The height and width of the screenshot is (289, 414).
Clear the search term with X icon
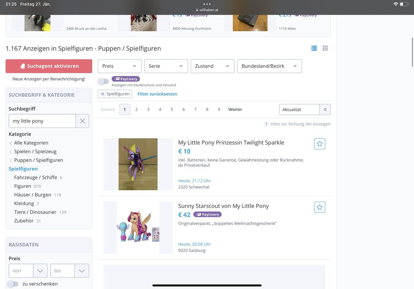82,121
